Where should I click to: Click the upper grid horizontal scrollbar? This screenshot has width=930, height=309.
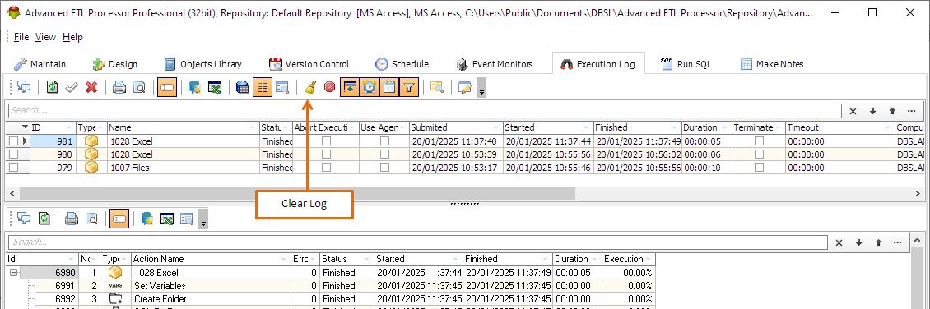click(297, 194)
